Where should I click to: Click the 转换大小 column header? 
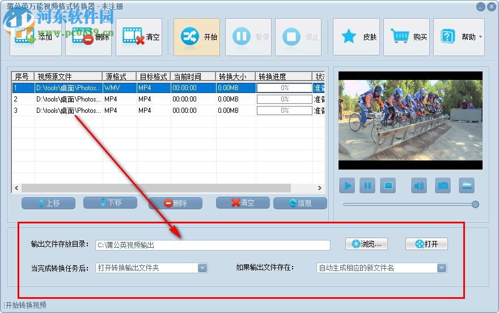tap(236, 77)
